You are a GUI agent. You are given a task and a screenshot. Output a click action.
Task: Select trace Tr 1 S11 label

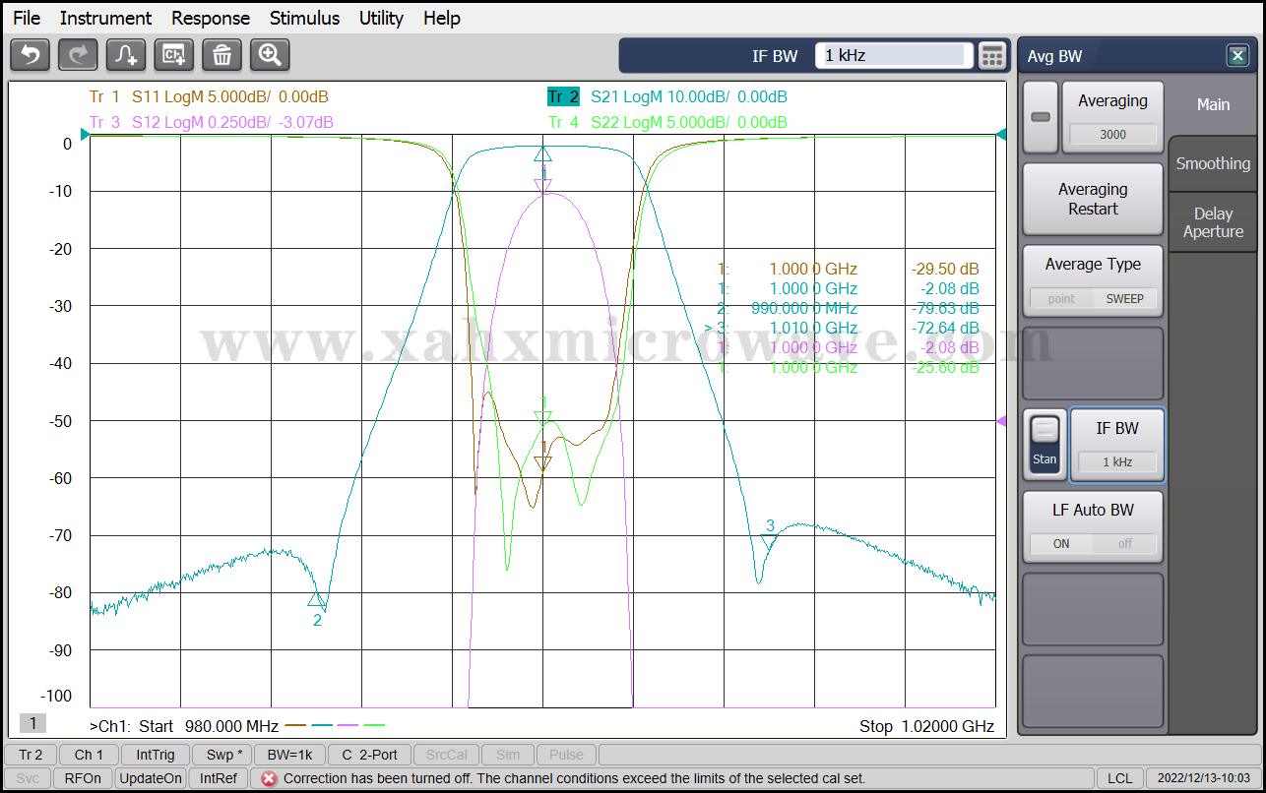[209, 96]
